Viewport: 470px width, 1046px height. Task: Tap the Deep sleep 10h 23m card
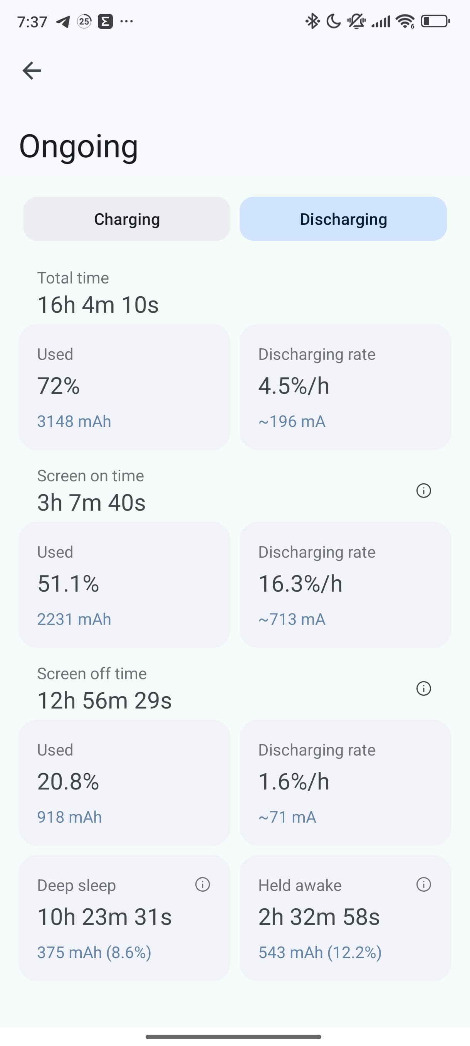point(124,918)
